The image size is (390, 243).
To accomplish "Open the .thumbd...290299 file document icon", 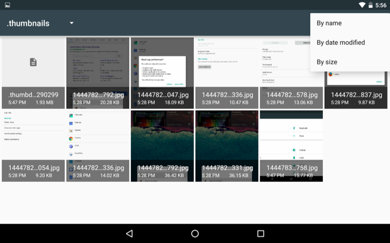I will pos(33,62).
